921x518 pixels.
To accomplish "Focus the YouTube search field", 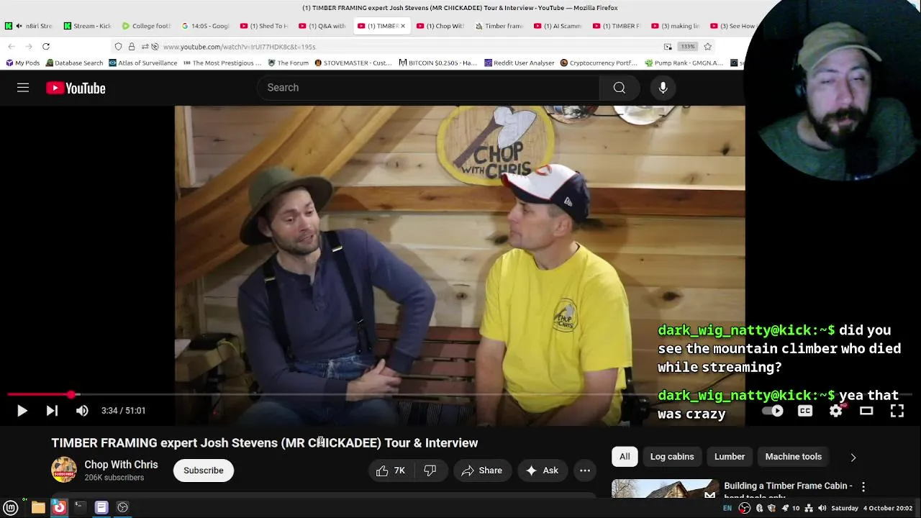I will [428, 88].
